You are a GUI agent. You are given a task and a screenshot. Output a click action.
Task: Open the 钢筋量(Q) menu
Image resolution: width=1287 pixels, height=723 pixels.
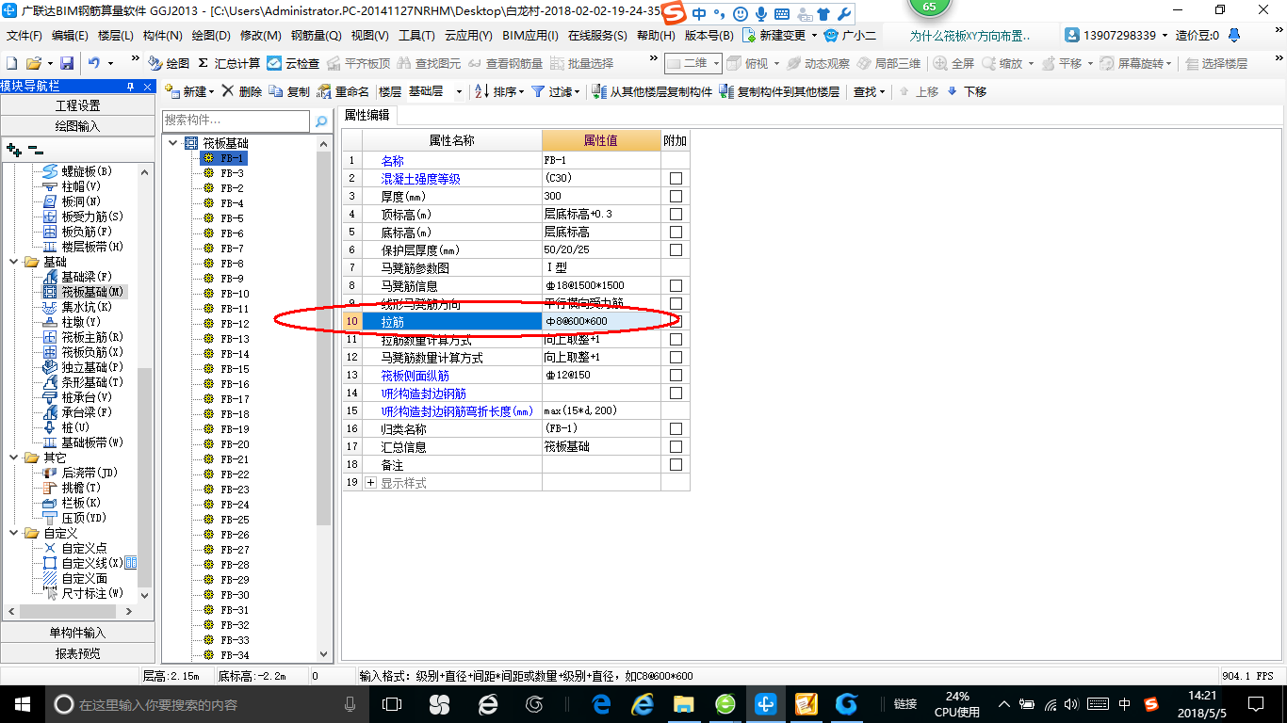(x=316, y=36)
